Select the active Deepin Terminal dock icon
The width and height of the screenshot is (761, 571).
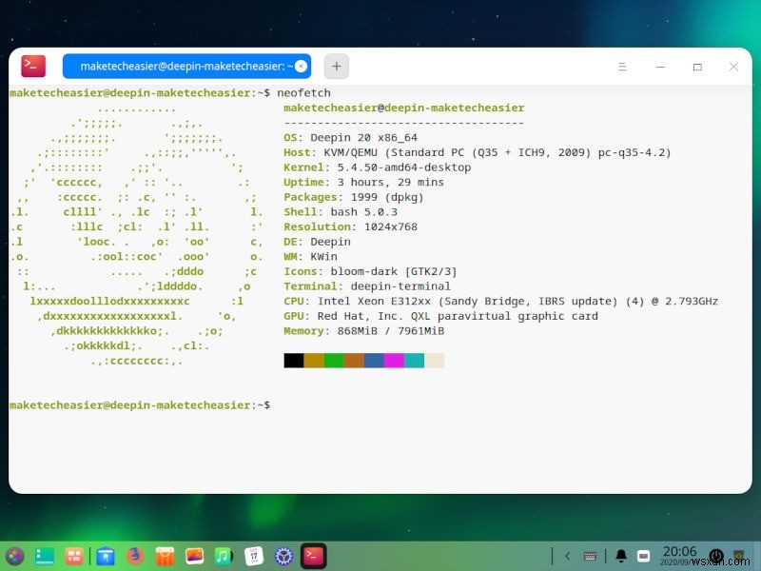312,555
